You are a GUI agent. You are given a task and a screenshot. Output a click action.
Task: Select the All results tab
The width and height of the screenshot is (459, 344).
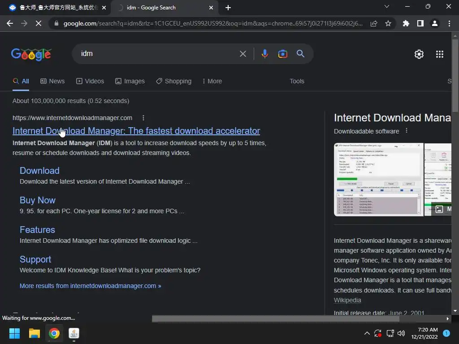(21, 81)
